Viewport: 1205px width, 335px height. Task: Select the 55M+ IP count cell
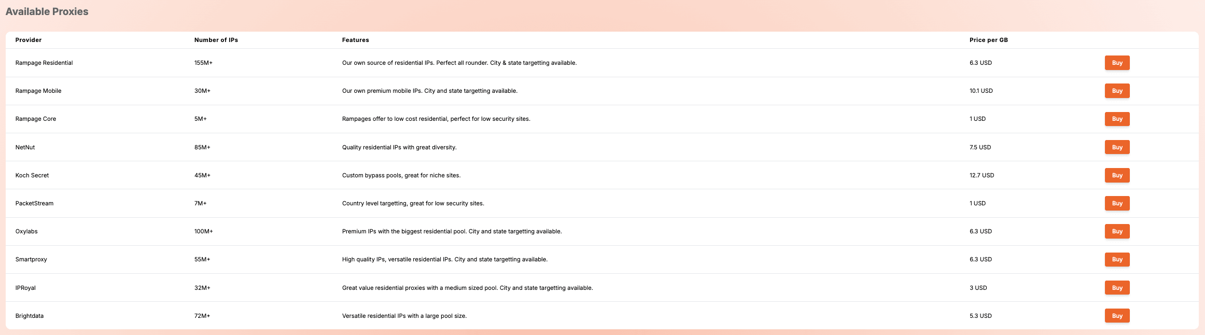click(x=202, y=259)
